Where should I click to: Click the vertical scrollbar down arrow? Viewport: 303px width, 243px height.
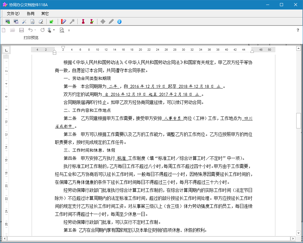click(299, 233)
